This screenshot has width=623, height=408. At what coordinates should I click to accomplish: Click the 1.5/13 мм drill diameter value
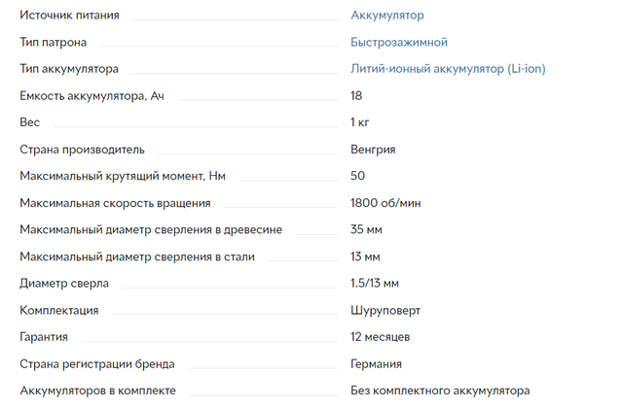pos(375,284)
